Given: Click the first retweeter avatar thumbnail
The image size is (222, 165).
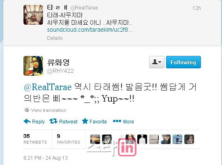Looking at the screenshot, I should coord(95,139).
